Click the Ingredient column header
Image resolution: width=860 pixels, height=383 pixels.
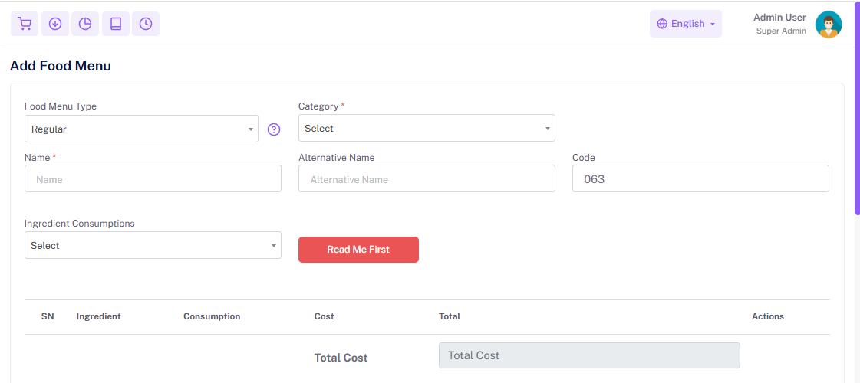pos(98,316)
